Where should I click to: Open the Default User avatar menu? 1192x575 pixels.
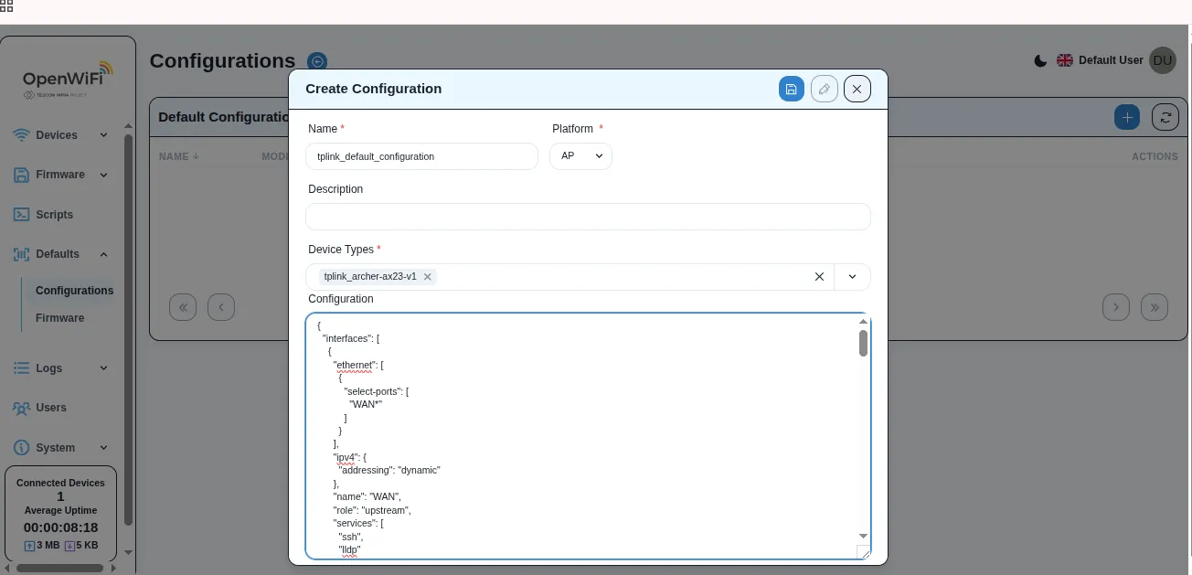1163,60
